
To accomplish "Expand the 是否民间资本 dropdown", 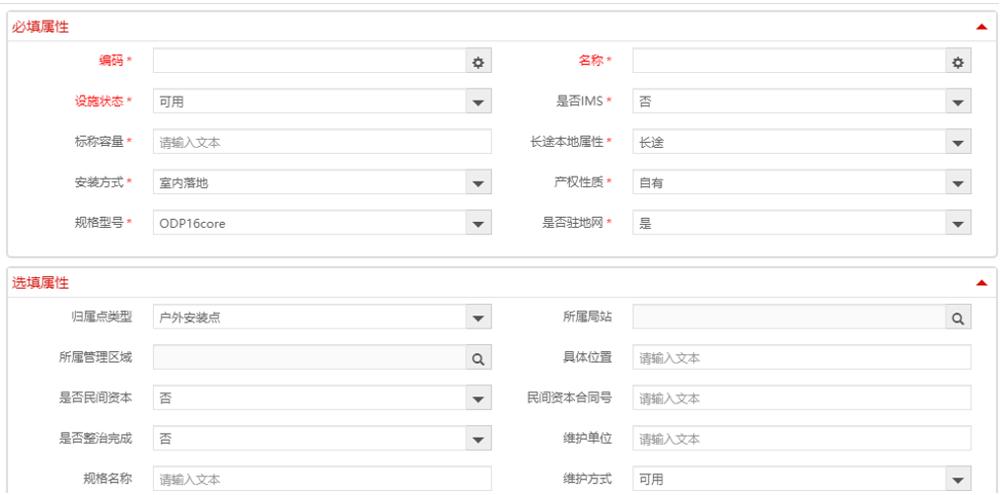I will pyautogui.click(x=478, y=398).
